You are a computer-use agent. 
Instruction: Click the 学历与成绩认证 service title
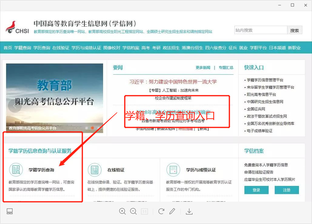click(x=201, y=170)
